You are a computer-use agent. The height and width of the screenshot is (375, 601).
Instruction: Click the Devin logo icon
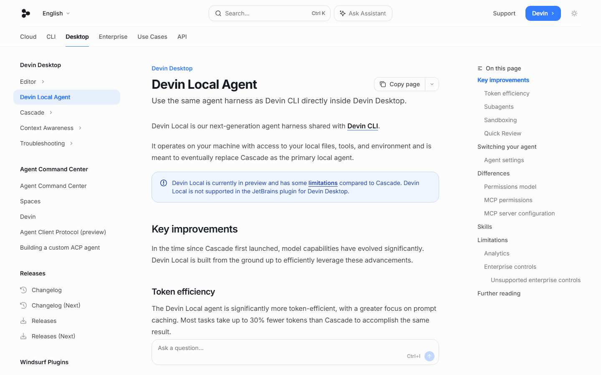pyautogui.click(x=26, y=13)
